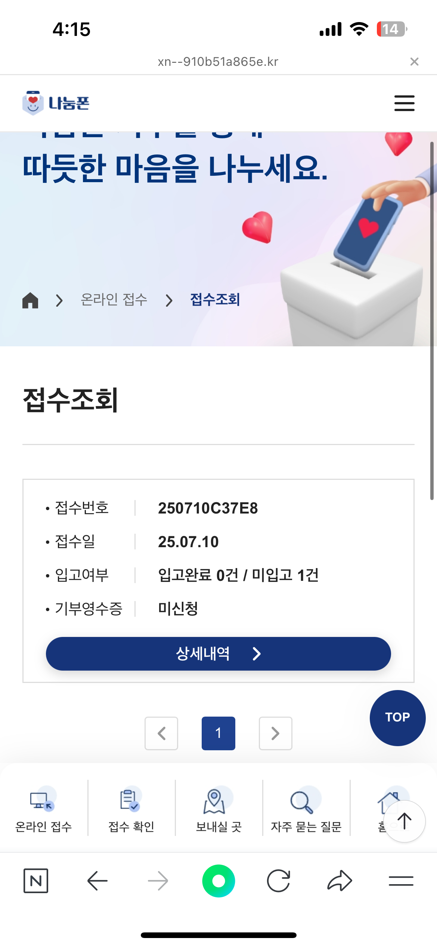Viewport: 437px width, 947px height.
Task: Close the in-app browser with X
Action: (x=414, y=62)
